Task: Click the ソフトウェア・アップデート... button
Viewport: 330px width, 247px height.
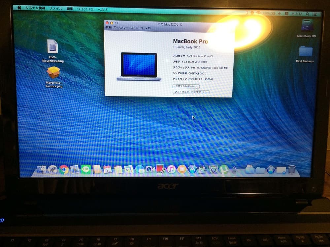Action: (x=191, y=92)
